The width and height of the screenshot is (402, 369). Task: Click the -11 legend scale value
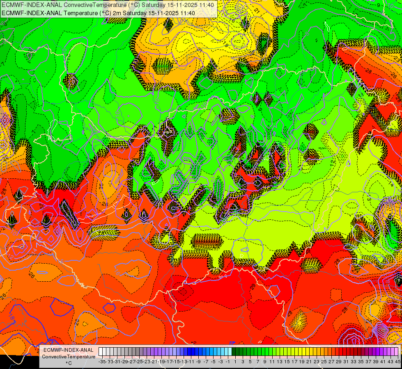click(191, 362)
